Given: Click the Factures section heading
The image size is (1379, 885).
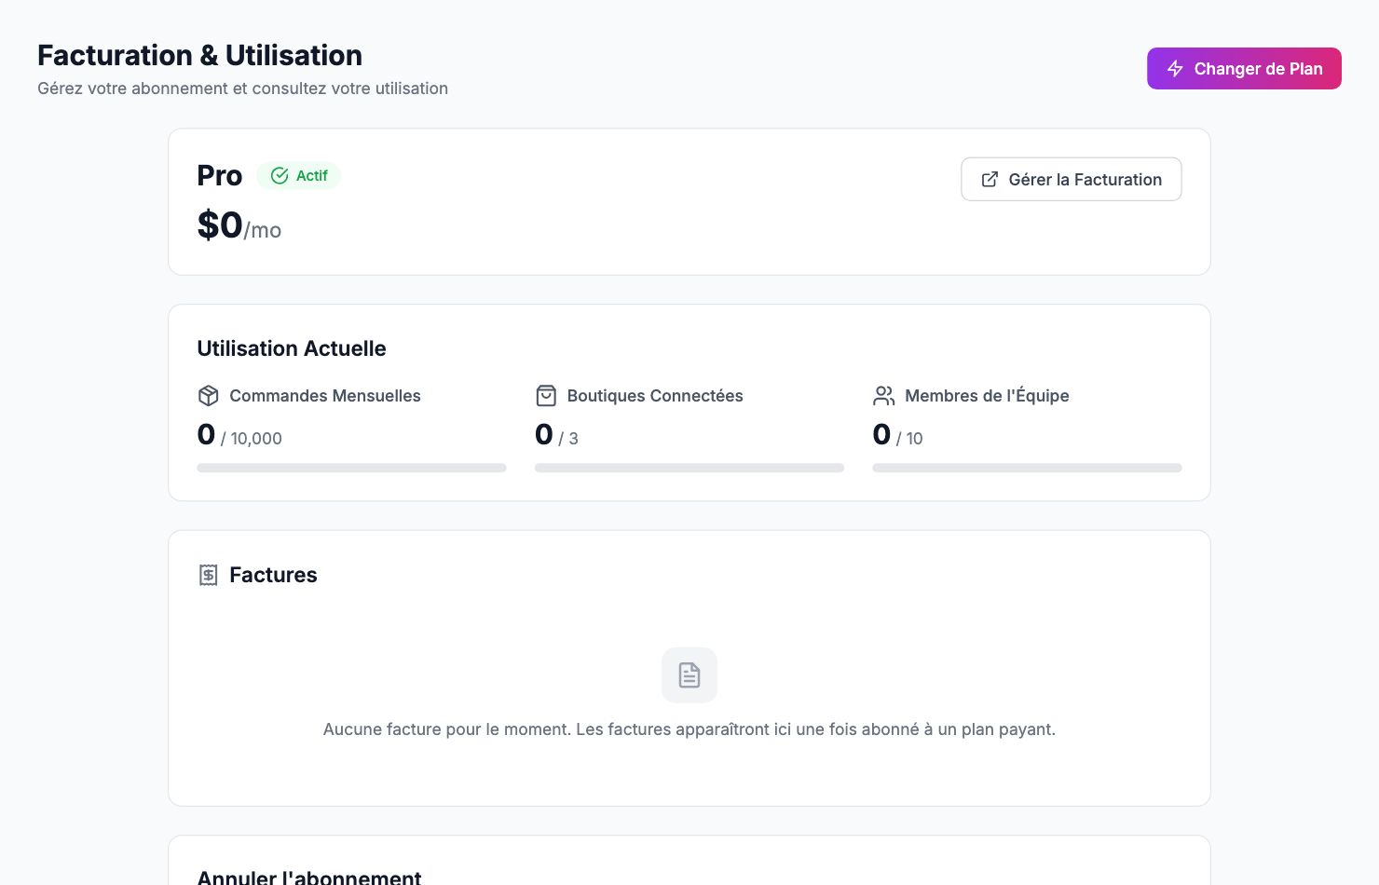Looking at the screenshot, I should 273,575.
